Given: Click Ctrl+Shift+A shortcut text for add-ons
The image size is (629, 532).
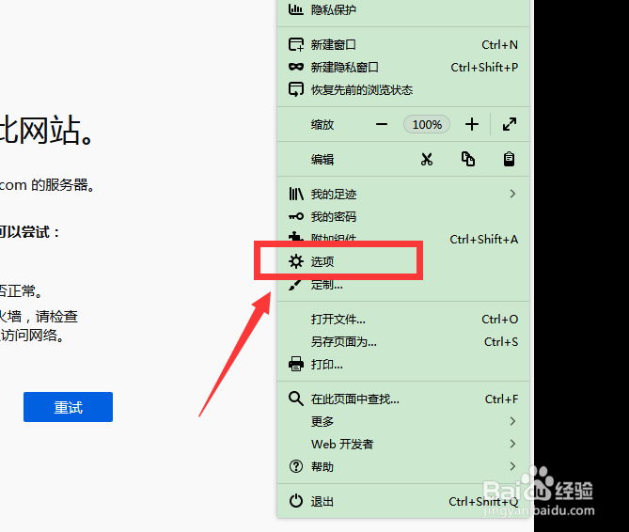Looking at the screenshot, I should pyautogui.click(x=484, y=240).
